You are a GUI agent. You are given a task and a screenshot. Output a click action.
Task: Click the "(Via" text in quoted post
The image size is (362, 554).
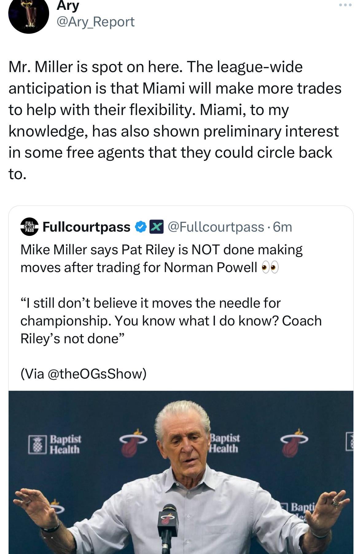pos(32,374)
